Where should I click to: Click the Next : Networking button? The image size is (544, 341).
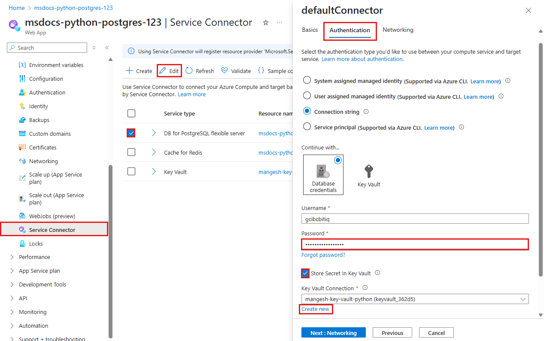point(333,332)
